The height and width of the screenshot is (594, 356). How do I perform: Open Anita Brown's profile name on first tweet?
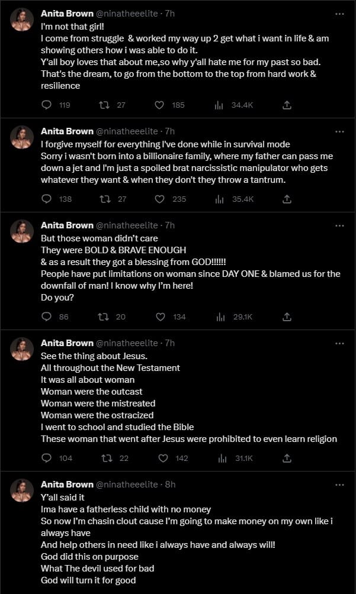point(67,13)
